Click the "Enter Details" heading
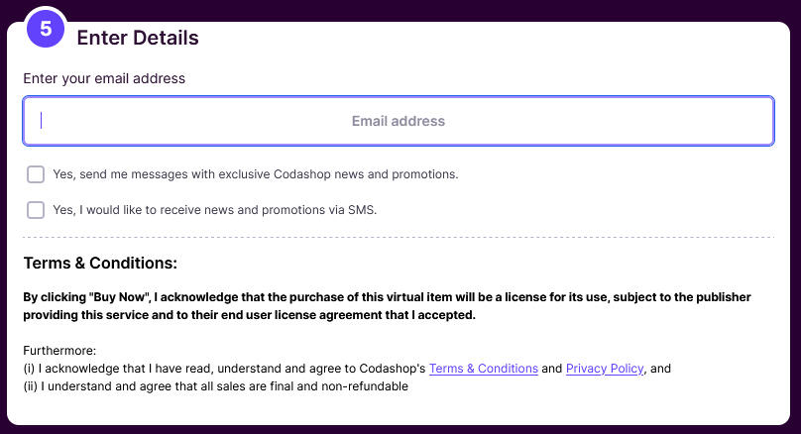The width and height of the screenshot is (801, 434). [138, 38]
